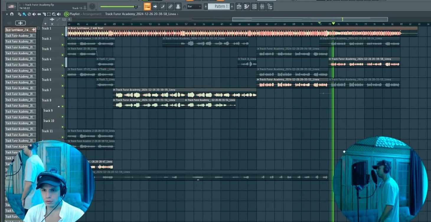Screen dimensions: 431x222
Task: Click Track 10 header label
Action: point(49,121)
